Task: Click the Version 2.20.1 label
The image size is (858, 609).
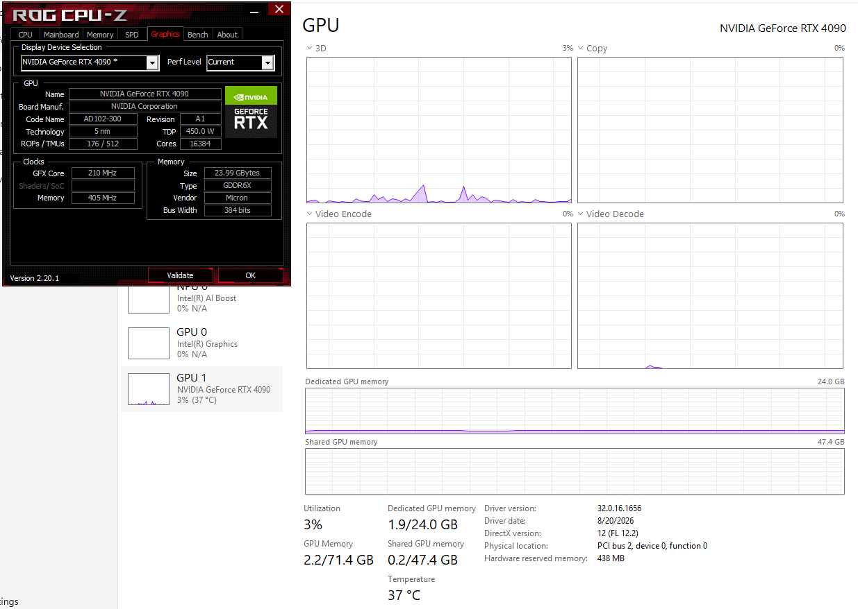Action: tap(35, 278)
